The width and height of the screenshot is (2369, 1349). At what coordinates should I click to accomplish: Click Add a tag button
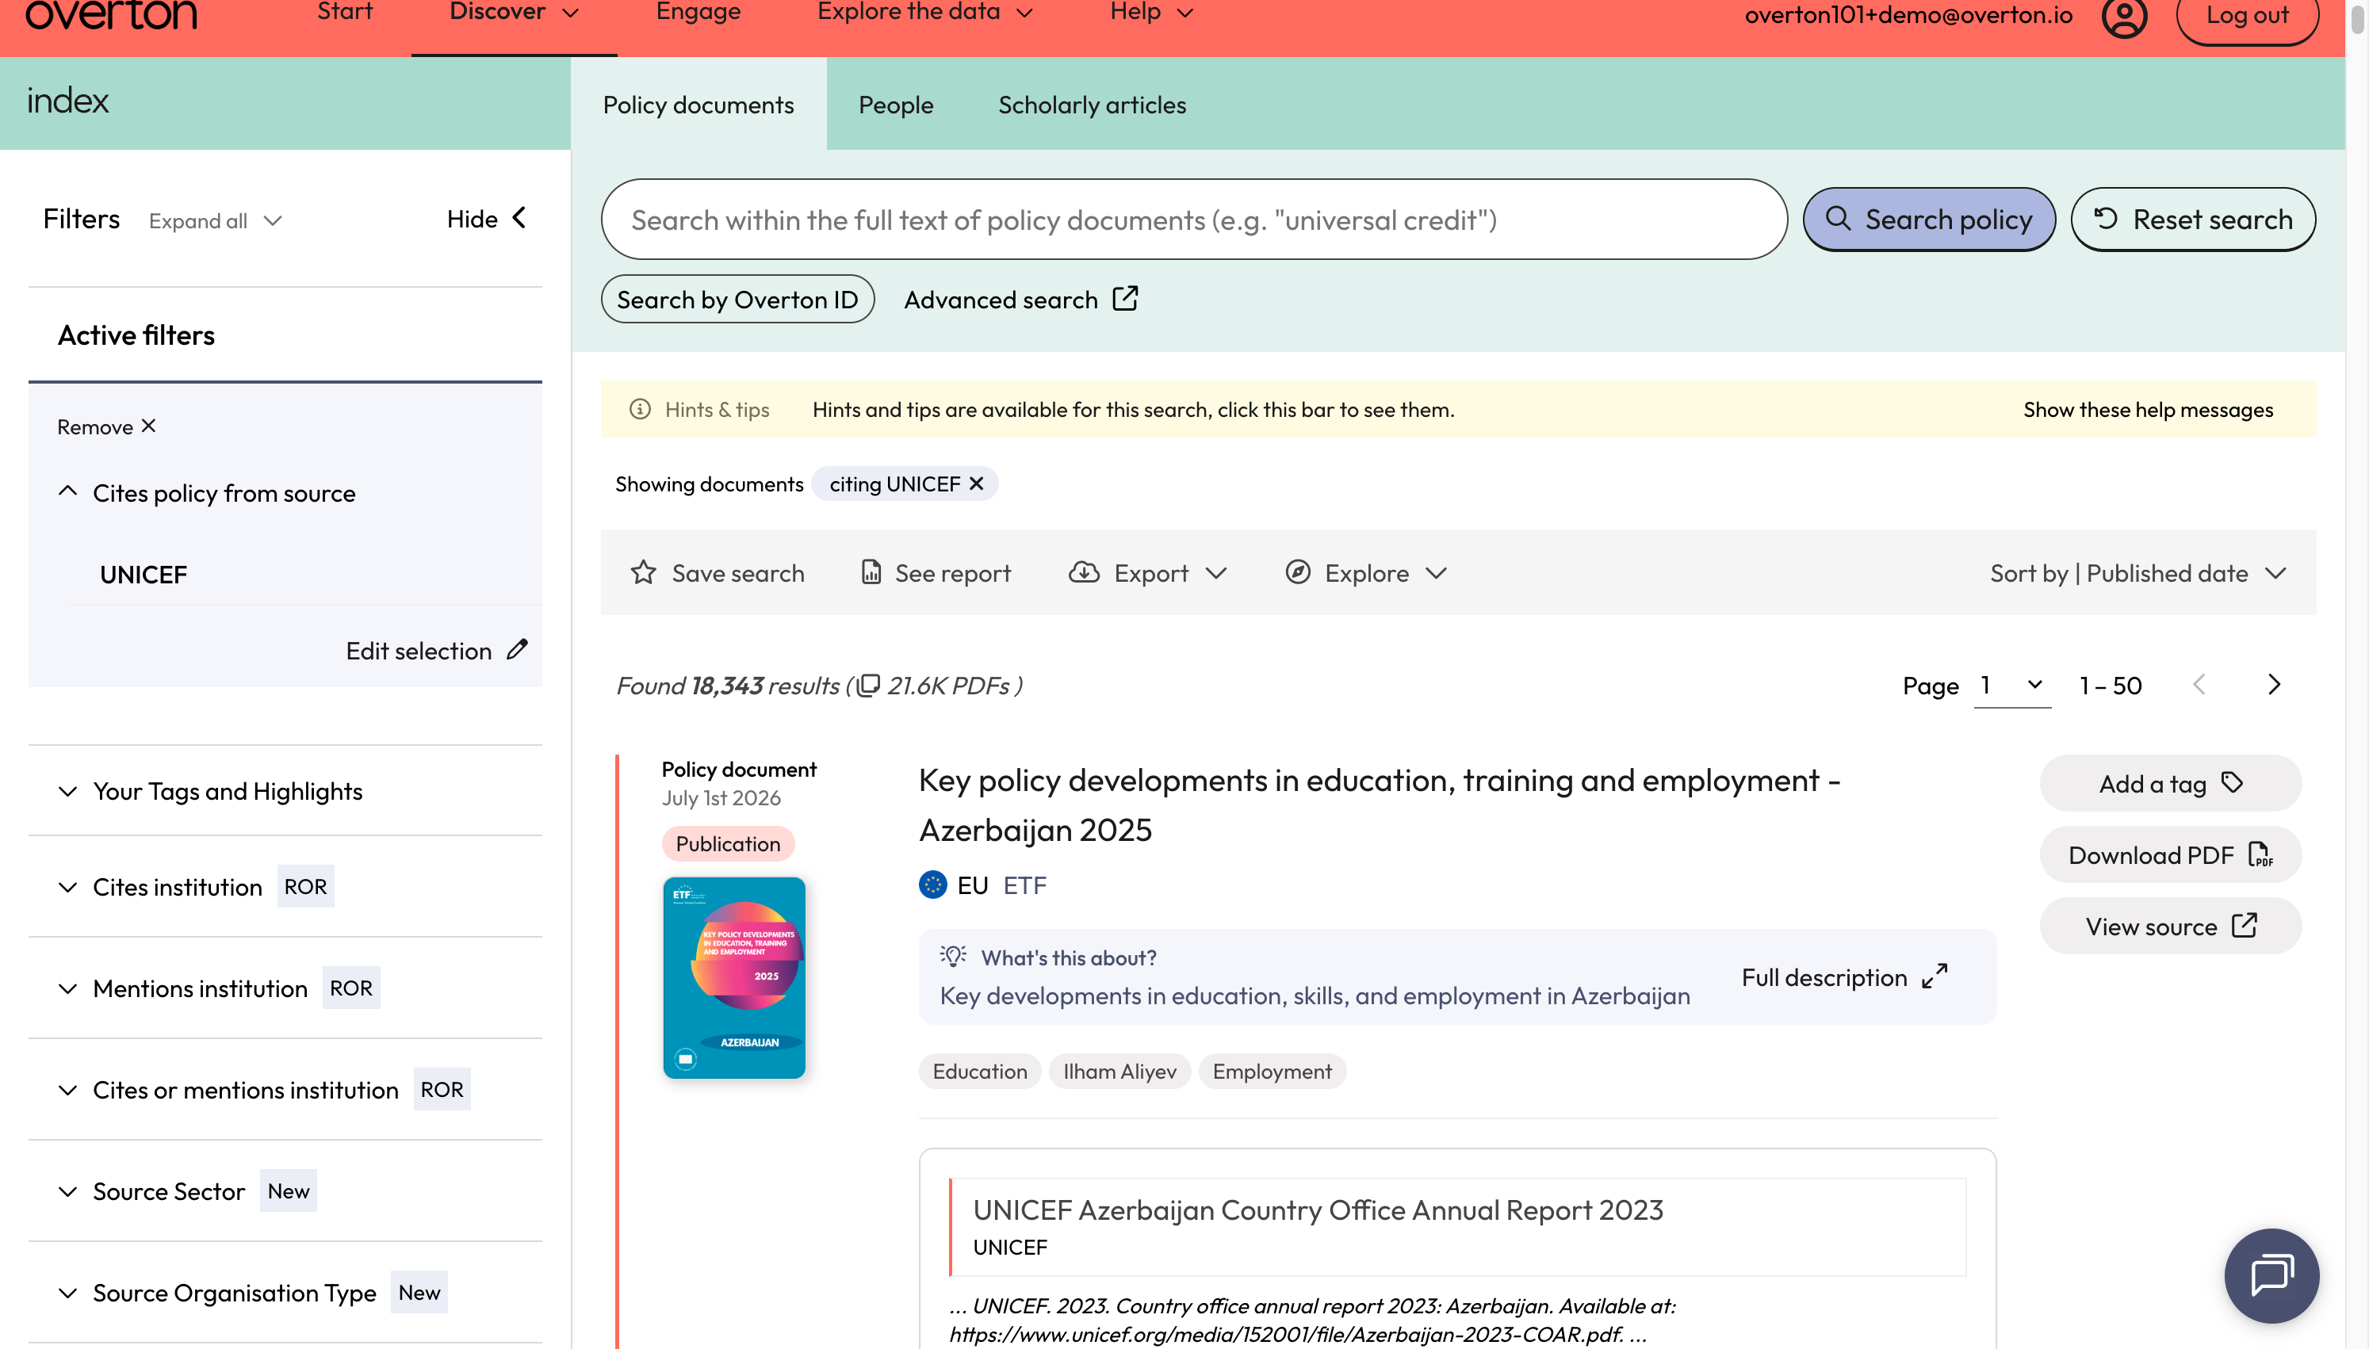(x=2170, y=784)
